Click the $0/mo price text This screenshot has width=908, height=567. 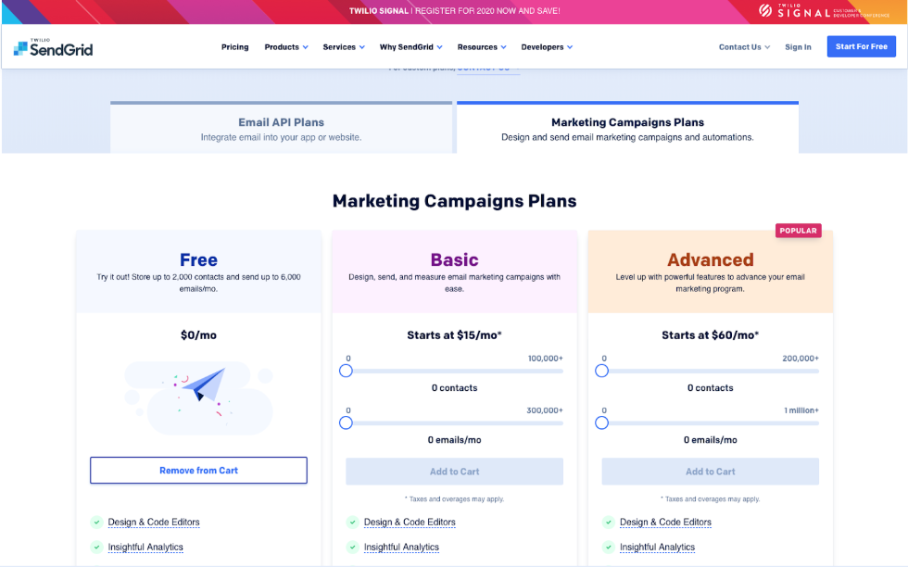(x=198, y=335)
